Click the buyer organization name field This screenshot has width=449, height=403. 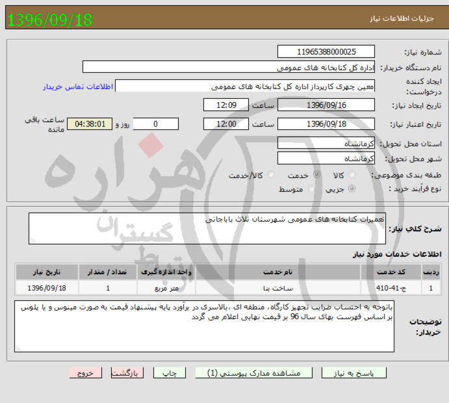pos(229,67)
